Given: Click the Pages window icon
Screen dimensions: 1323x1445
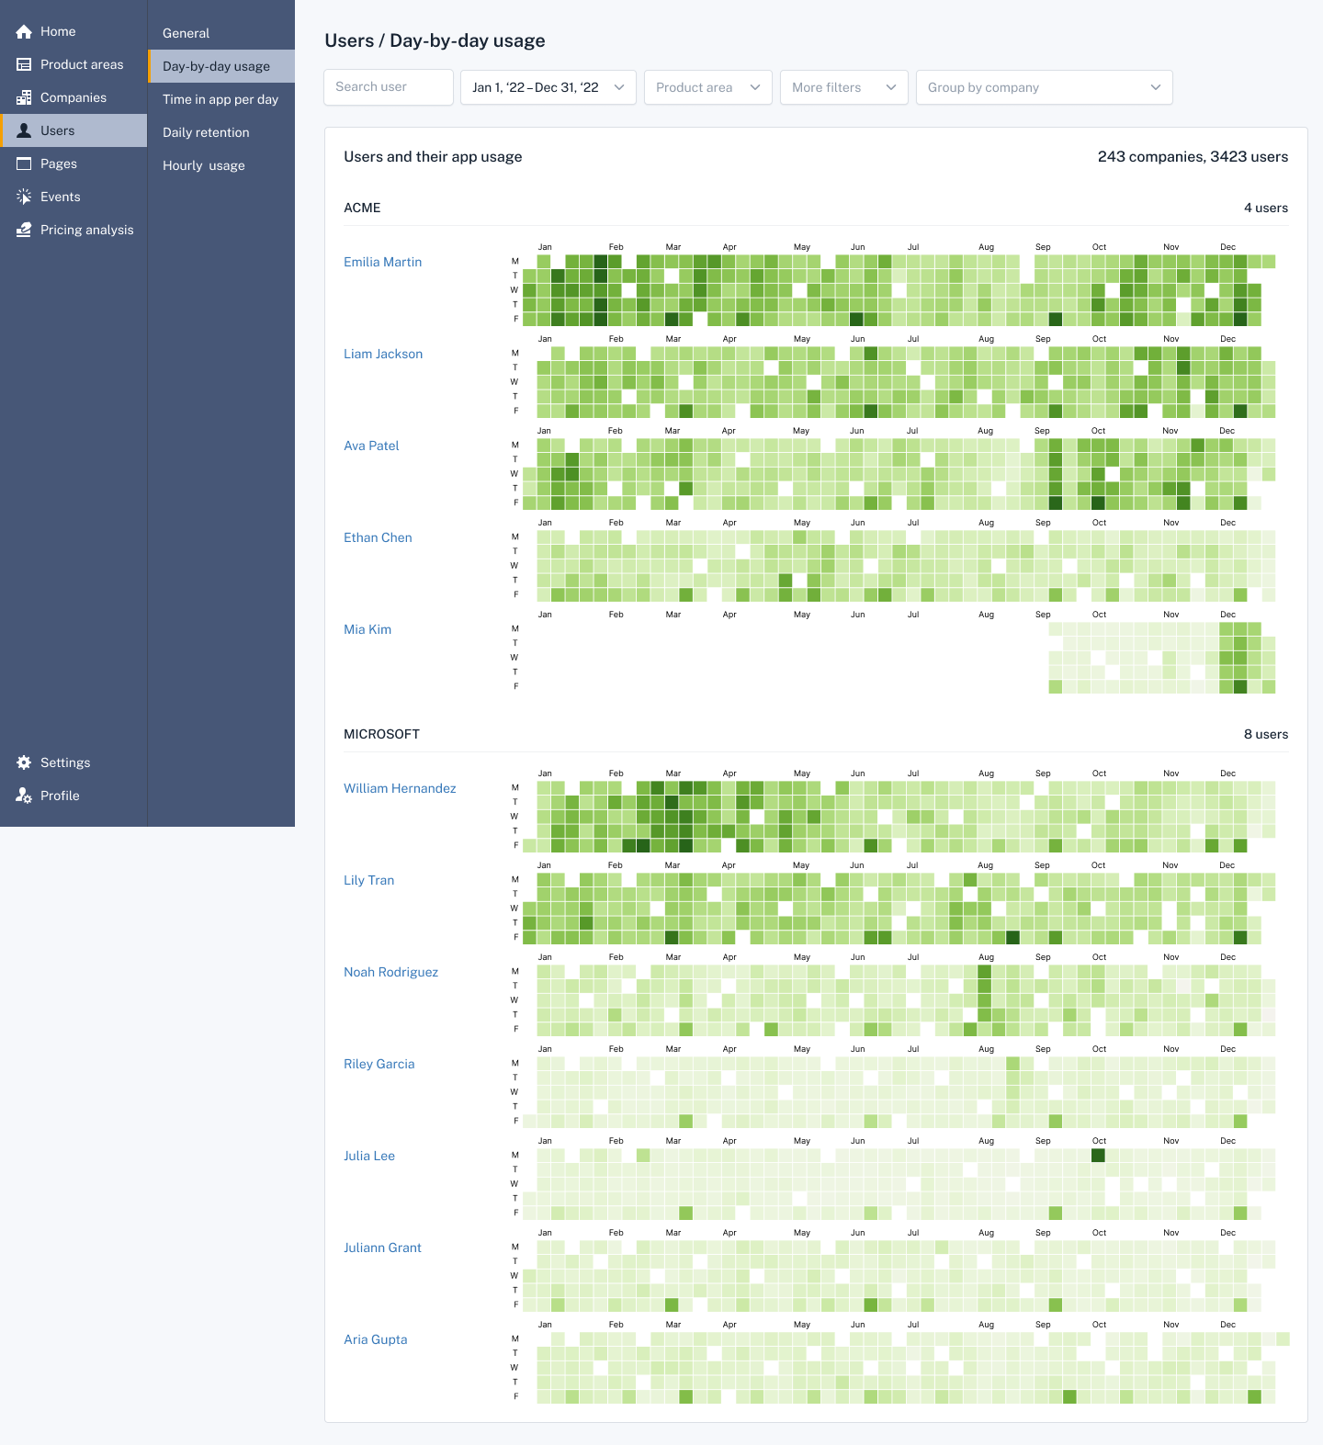Looking at the screenshot, I should click(24, 164).
